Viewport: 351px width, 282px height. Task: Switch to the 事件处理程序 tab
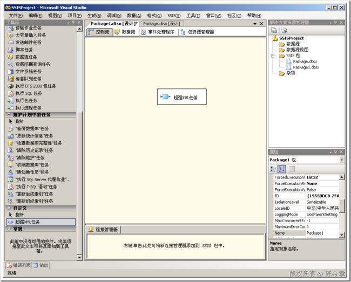point(158,32)
